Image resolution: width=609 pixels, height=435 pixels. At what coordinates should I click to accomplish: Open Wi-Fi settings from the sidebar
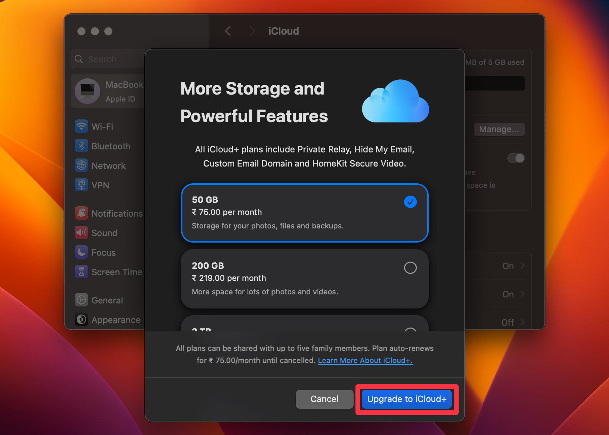pos(102,126)
